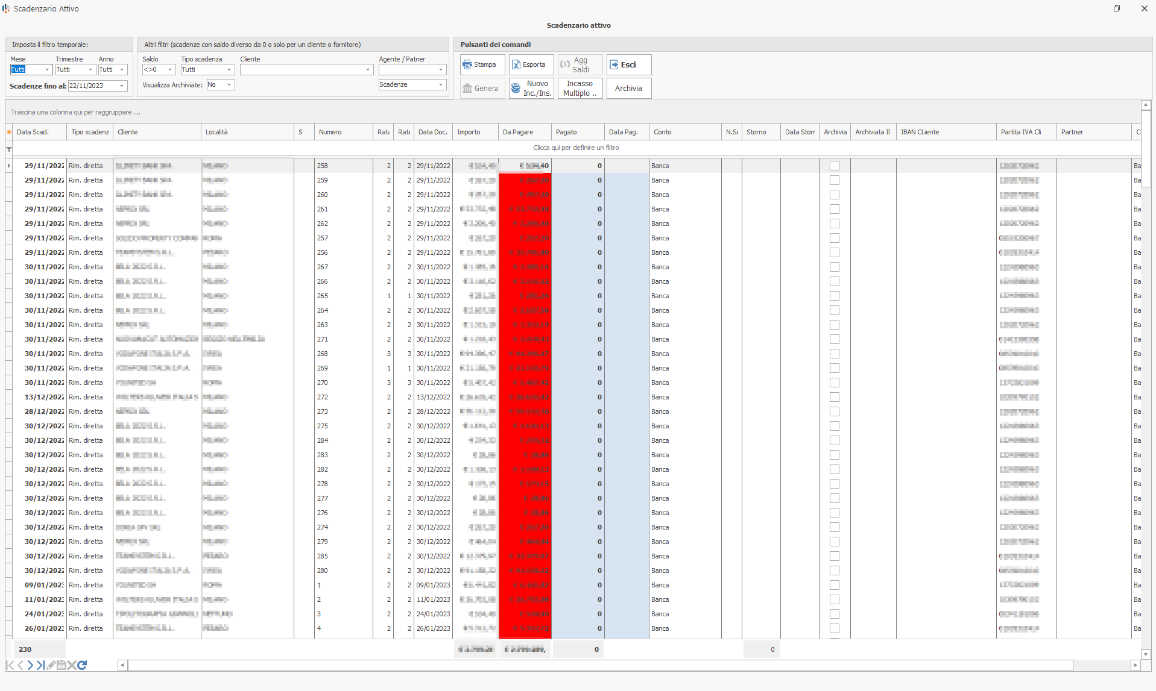This screenshot has height=691, width=1156.
Task: Open the Trimestre dropdown
Action: point(91,70)
